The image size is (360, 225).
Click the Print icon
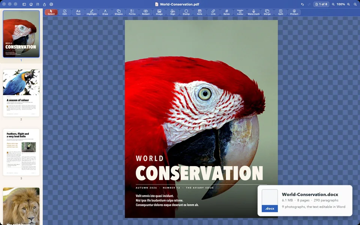(x=51, y=4)
